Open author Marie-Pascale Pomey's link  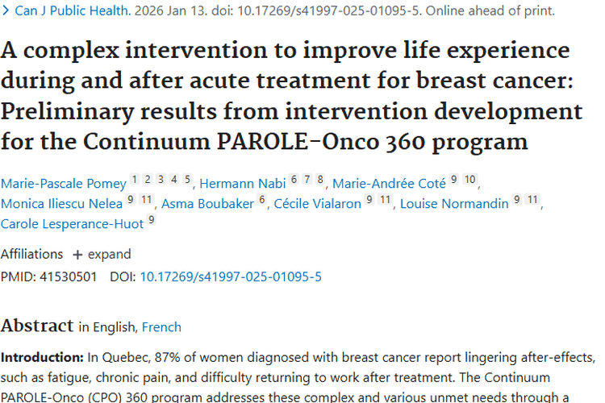point(62,182)
